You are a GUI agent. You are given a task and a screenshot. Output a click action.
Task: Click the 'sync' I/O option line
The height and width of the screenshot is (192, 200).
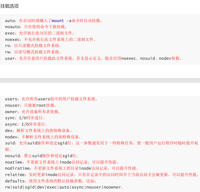point(25,118)
